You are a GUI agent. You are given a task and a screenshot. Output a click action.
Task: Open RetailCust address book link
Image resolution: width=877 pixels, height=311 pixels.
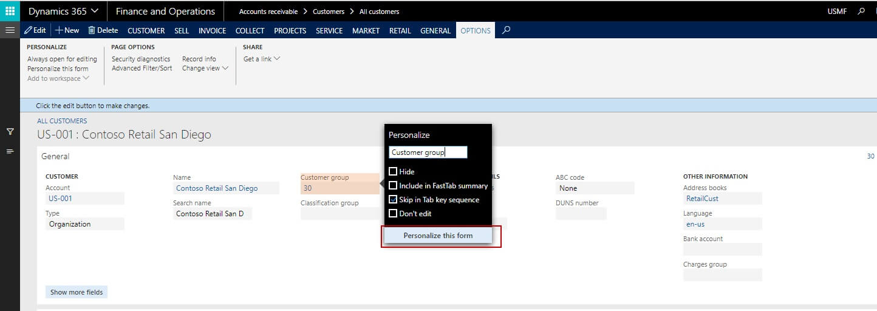(x=703, y=198)
